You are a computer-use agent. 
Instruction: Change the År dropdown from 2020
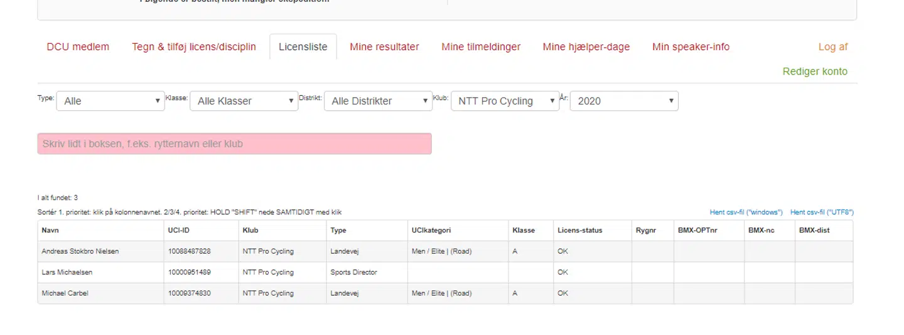[624, 101]
